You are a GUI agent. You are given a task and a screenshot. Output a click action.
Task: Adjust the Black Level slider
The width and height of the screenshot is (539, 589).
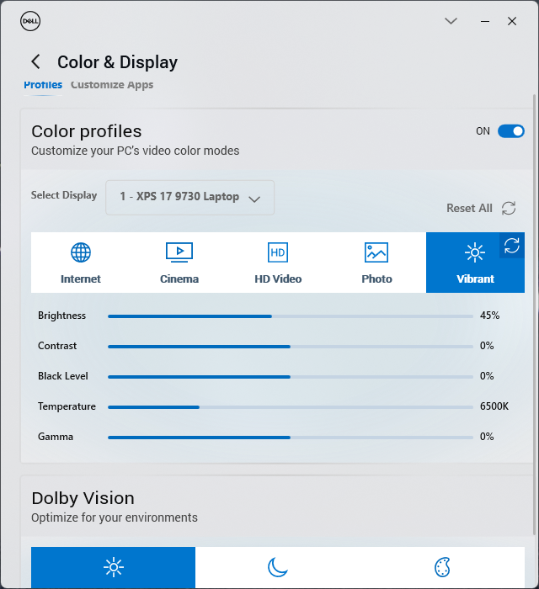(x=291, y=377)
